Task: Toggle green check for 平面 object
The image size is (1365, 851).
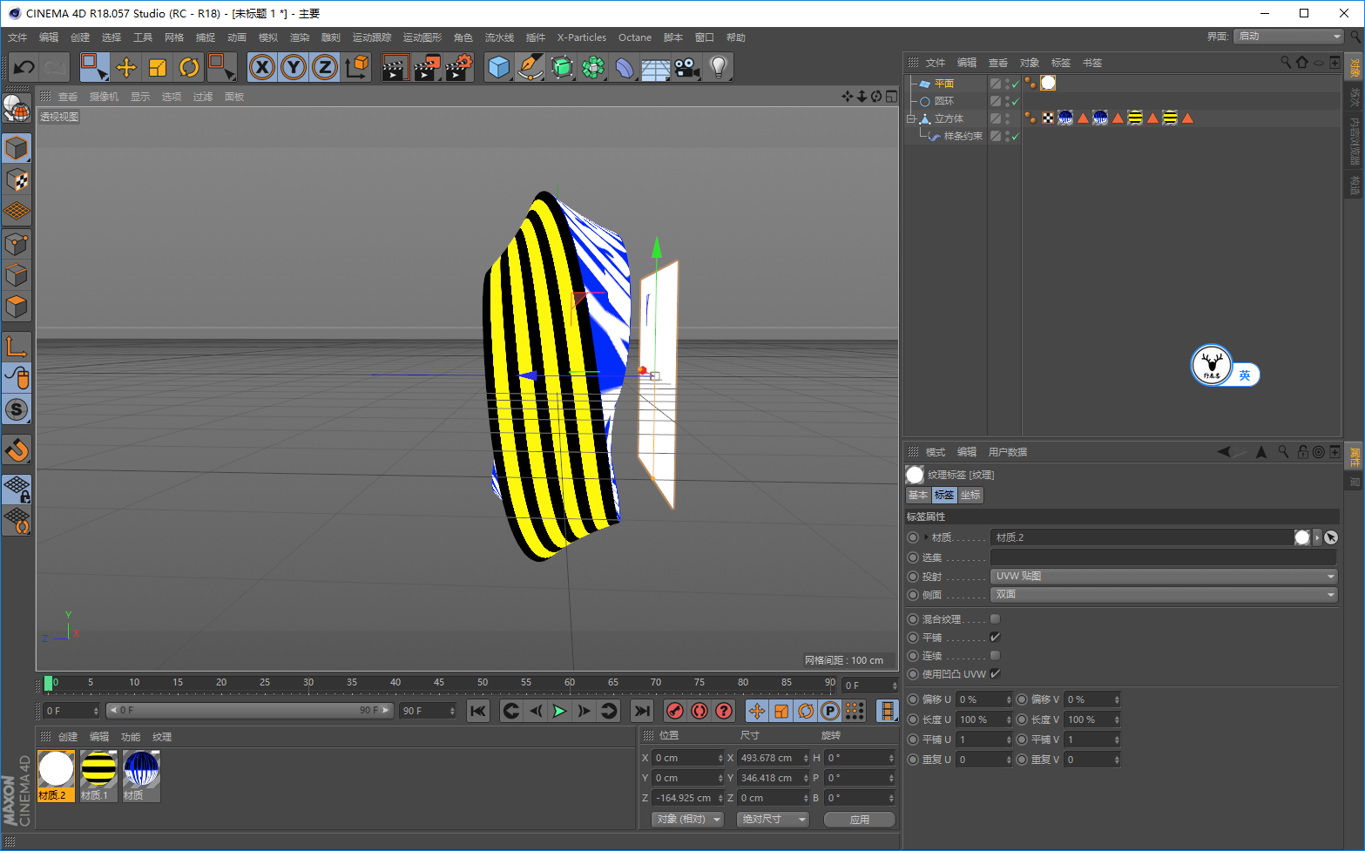Action: (x=1016, y=84)
